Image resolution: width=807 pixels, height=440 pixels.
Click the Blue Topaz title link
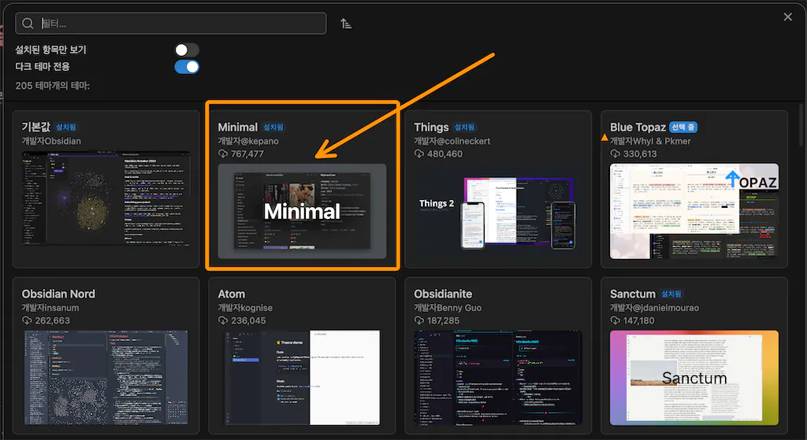click(638, 127)
